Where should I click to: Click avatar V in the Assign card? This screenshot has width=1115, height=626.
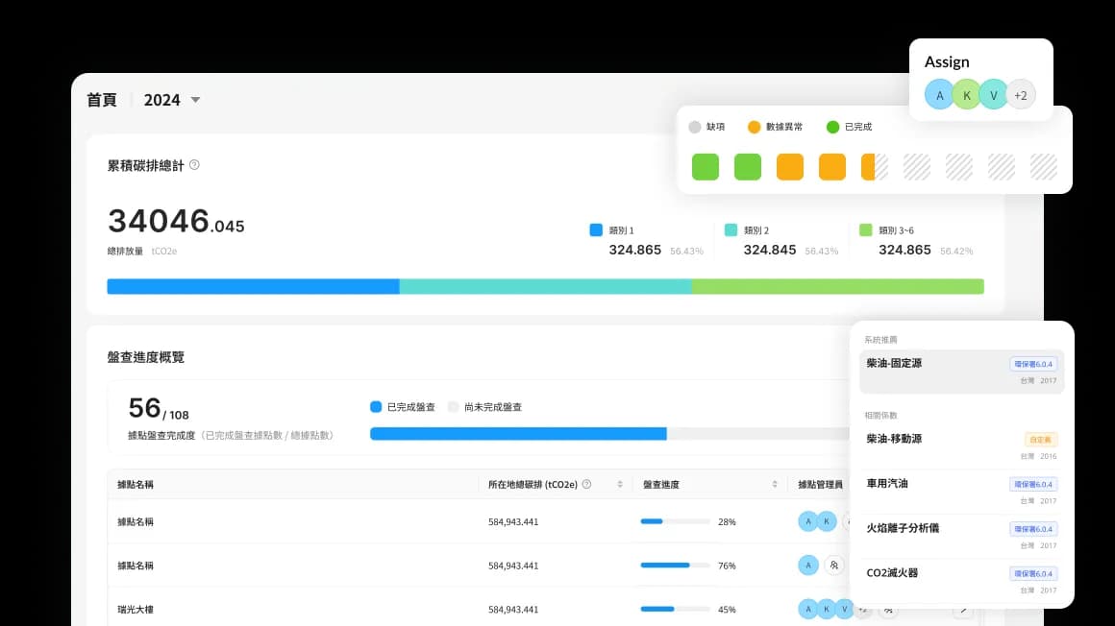click(993, 95)
